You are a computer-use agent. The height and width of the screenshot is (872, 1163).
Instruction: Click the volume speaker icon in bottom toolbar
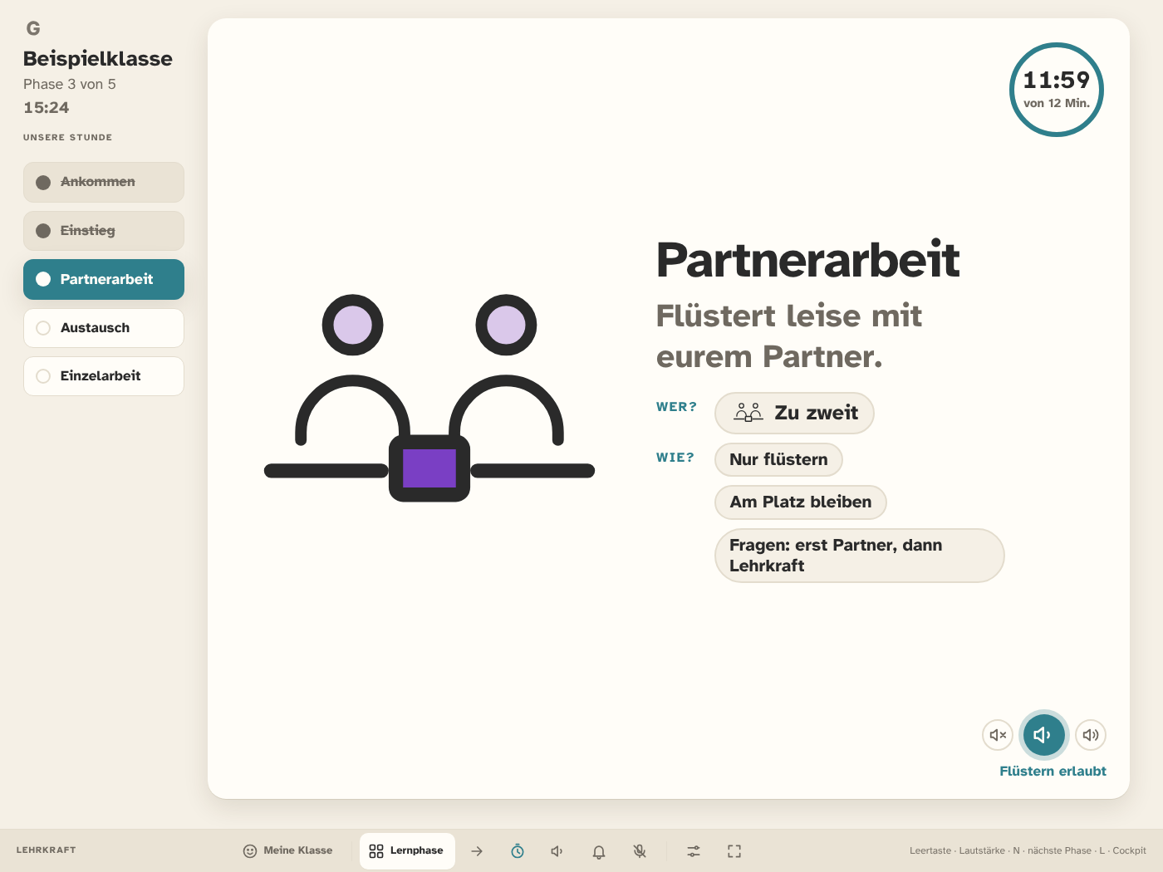tap(557, 851)
